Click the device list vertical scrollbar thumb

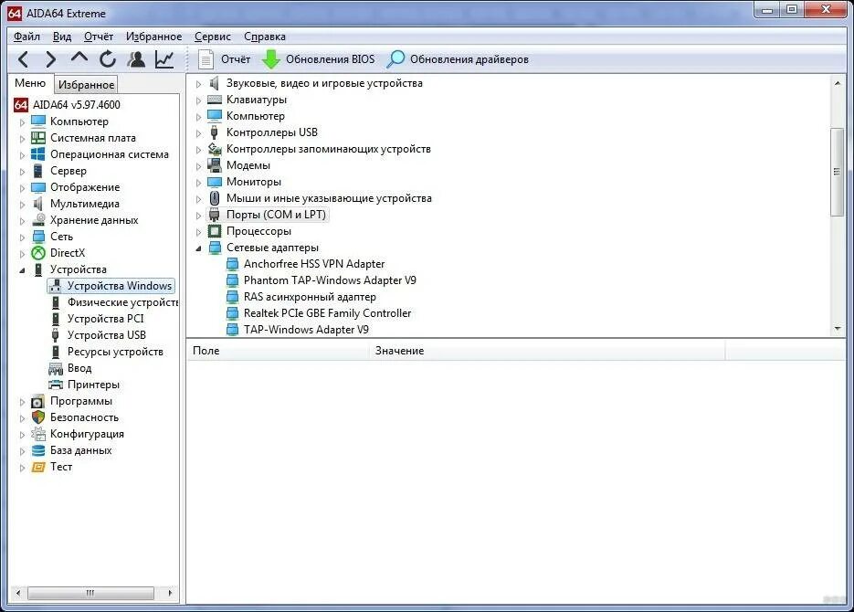pyautogui.click(x=838, y=172)
